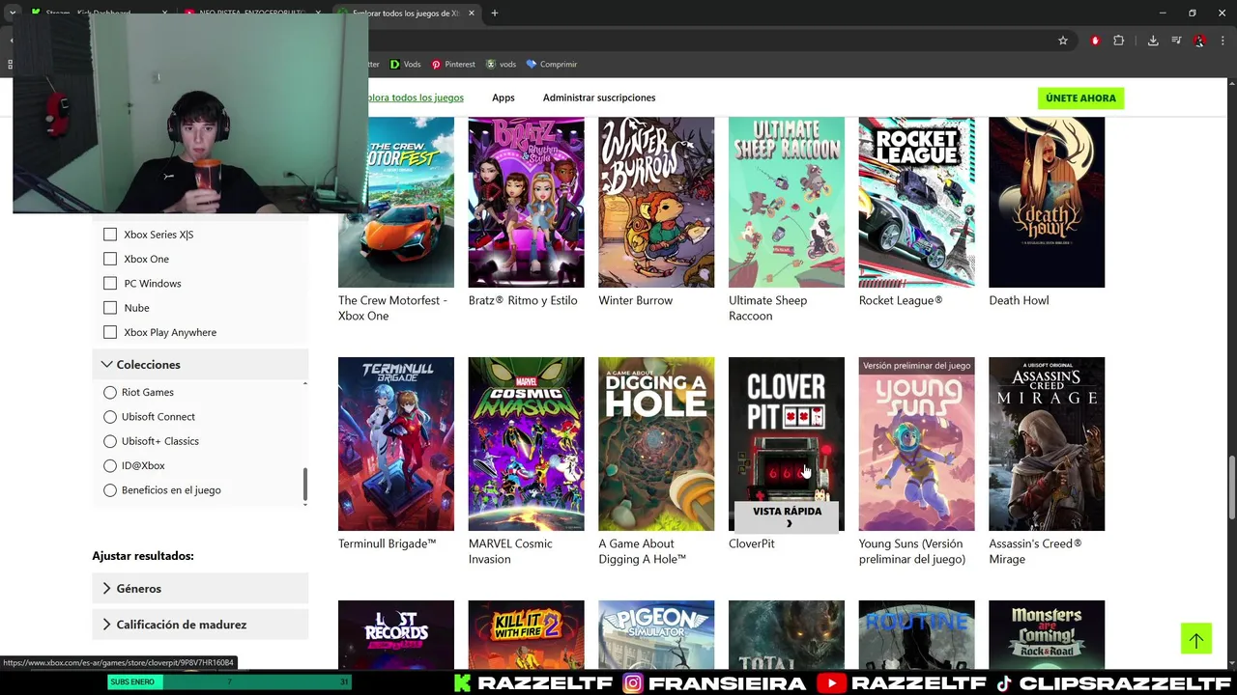This screenshot has height=695, width=1237.
Task: Open the Winter Burrow title link
Action: pyautogui.click(x=635, y=300)
